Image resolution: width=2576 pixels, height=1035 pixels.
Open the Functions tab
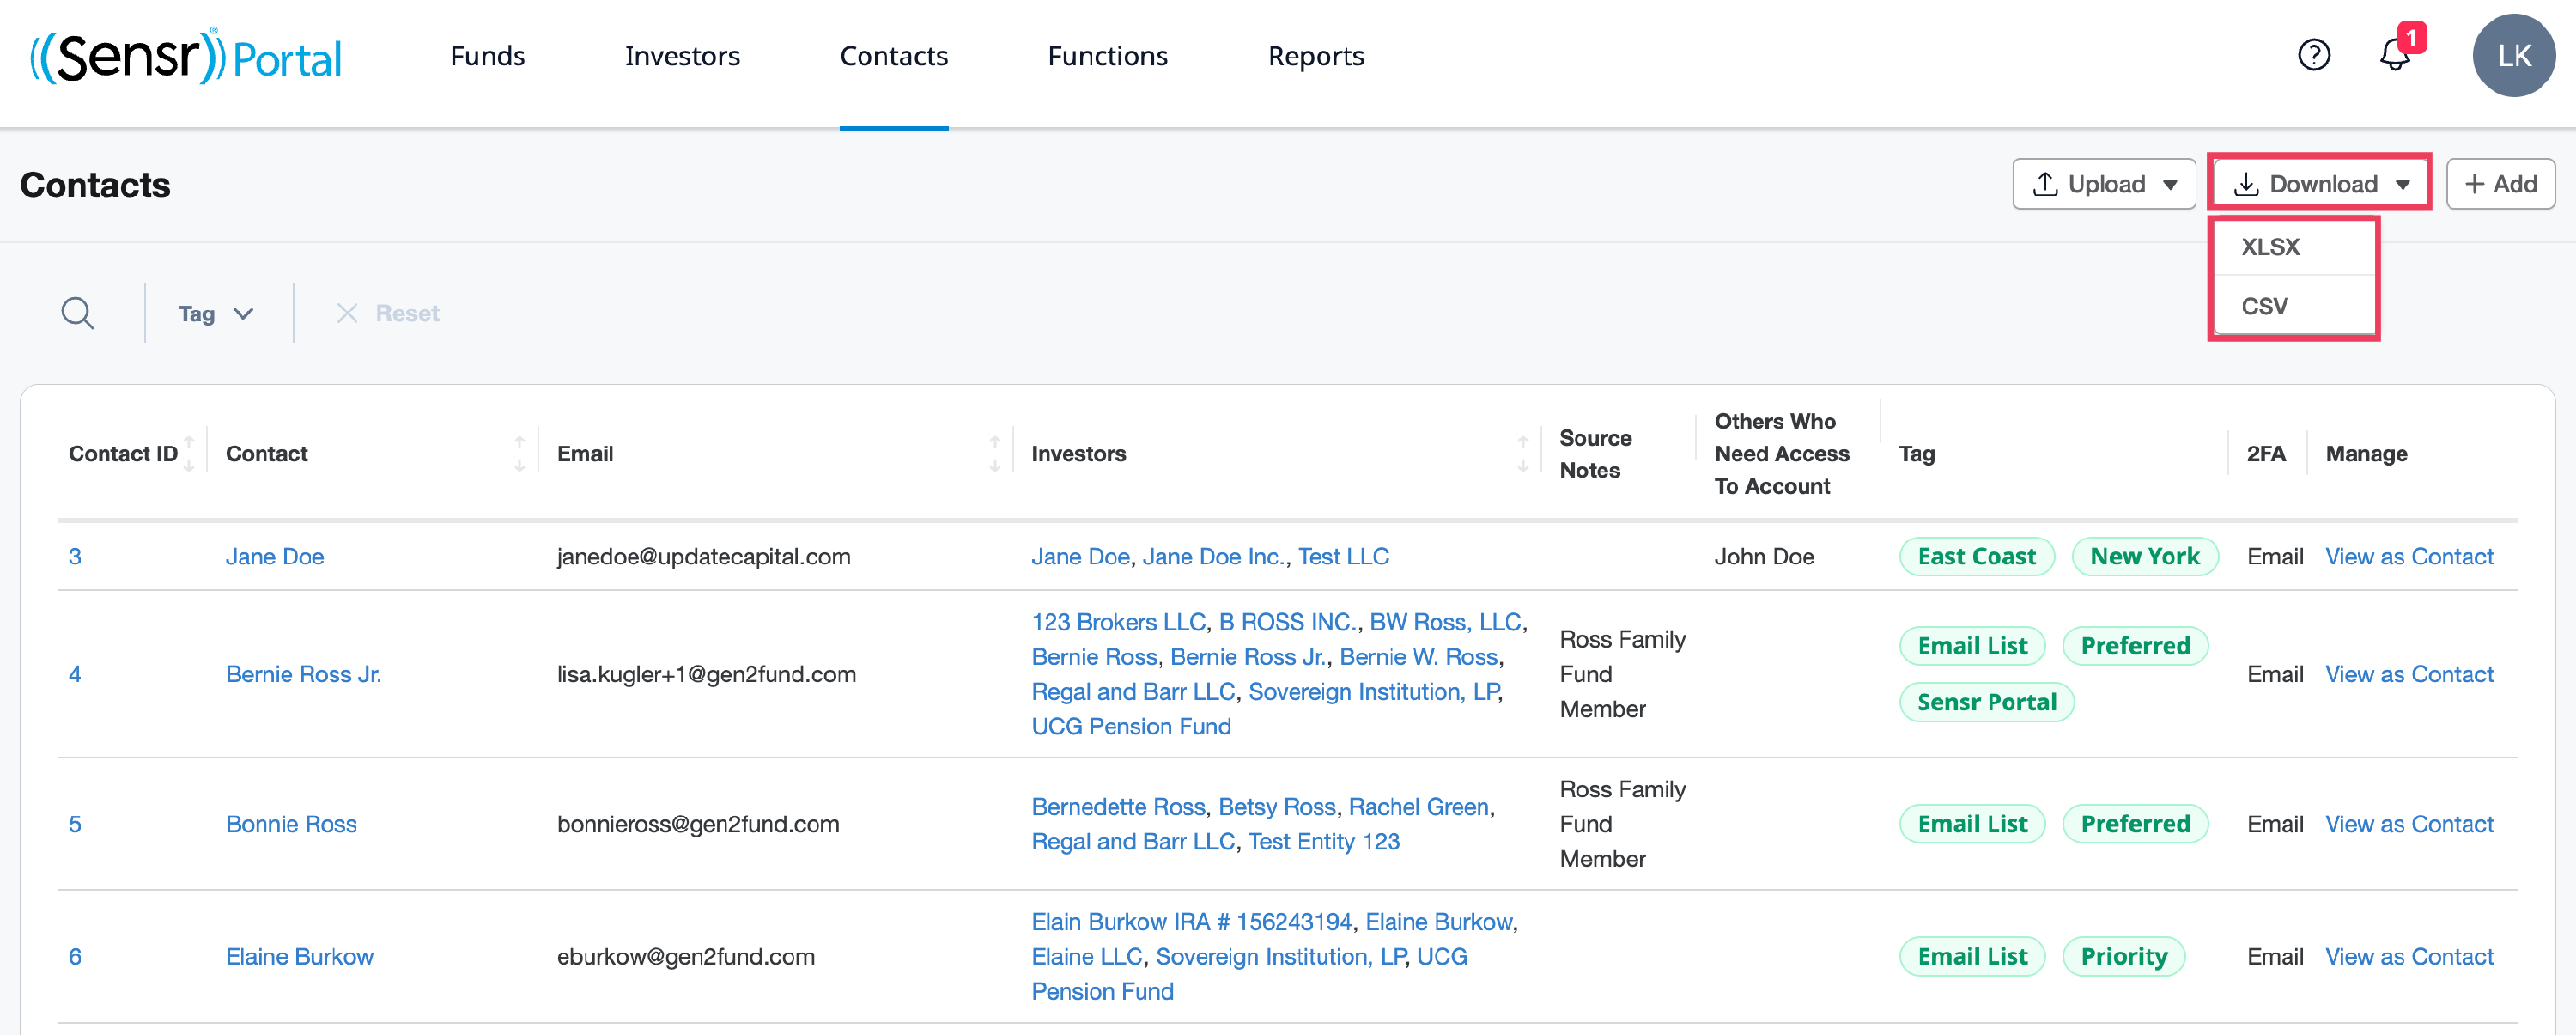[x=1107, y=56]
